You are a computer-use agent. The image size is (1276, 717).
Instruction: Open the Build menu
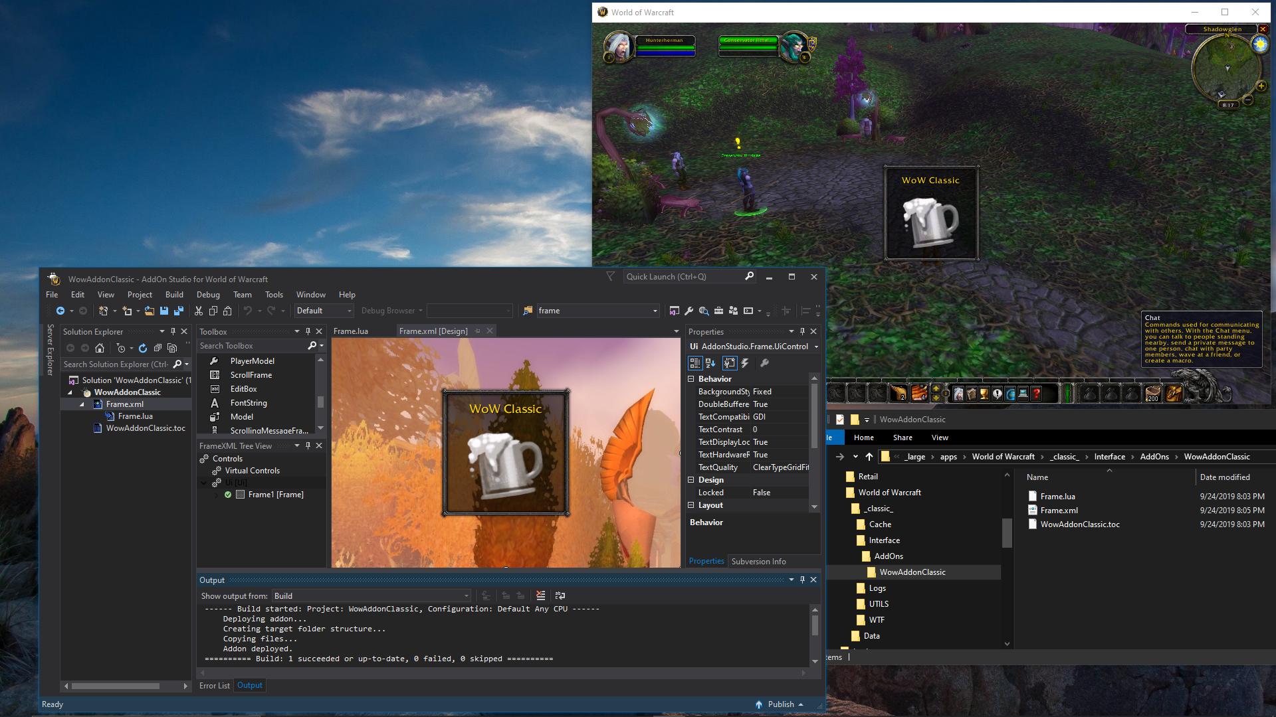[x=174, y=295]
